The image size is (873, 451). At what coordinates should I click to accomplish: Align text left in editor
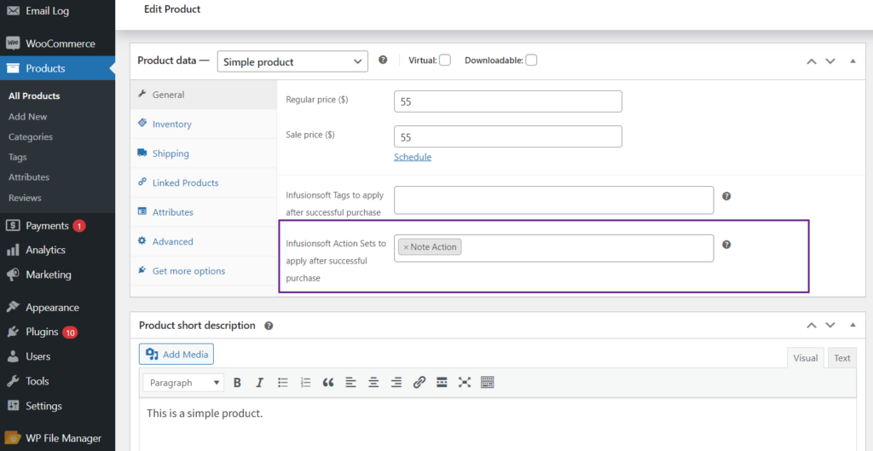click(350, 383)
